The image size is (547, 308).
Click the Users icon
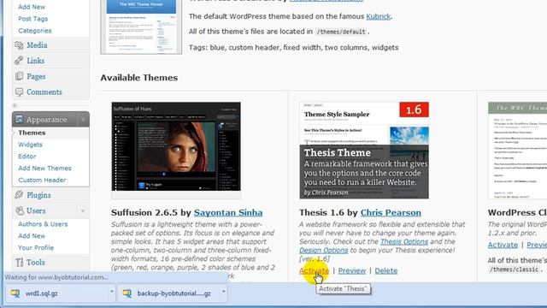pyautogui.click(x=19, y=210)
